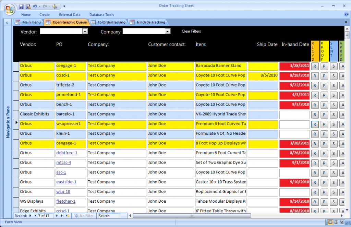Click the vertical scrollbar up arrow

[x=347, y=29]
